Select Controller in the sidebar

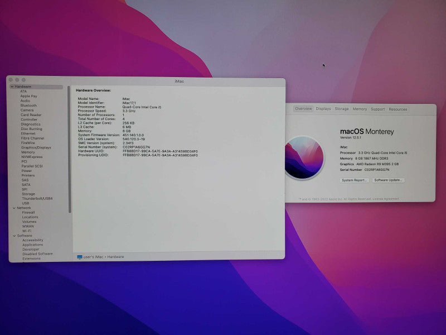(29, 119)
